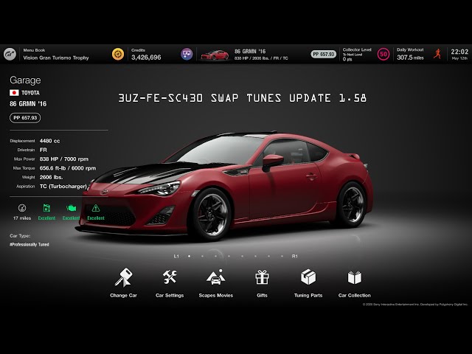This screenshot has height=354, width=472.
Task: Open Tuning Parts box icon
Action: [308, 277]
